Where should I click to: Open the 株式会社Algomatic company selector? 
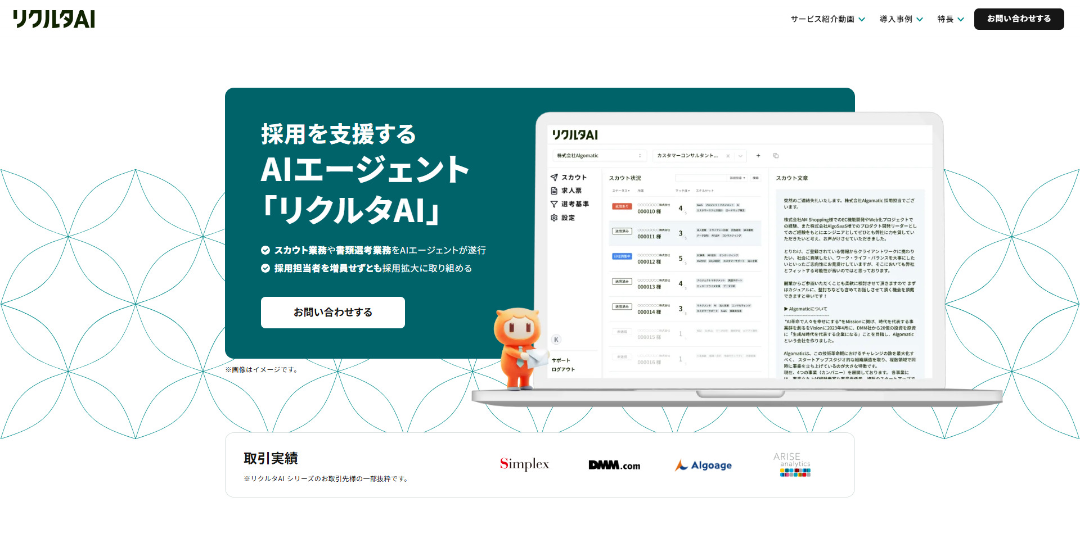point(599,156)
